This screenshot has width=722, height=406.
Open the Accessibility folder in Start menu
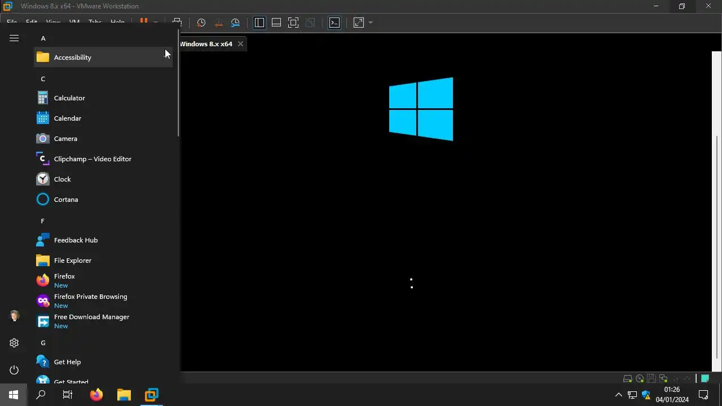[x=103, y=58]
